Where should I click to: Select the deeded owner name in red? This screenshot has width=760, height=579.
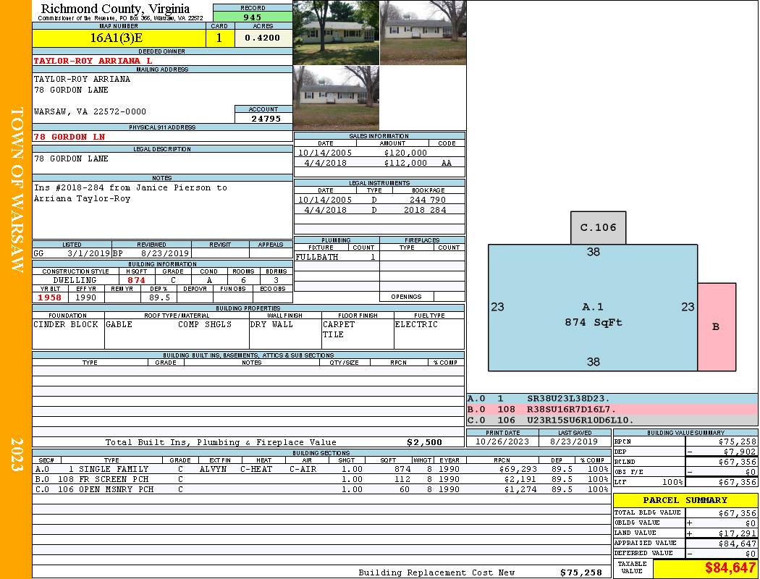point(93,61)
